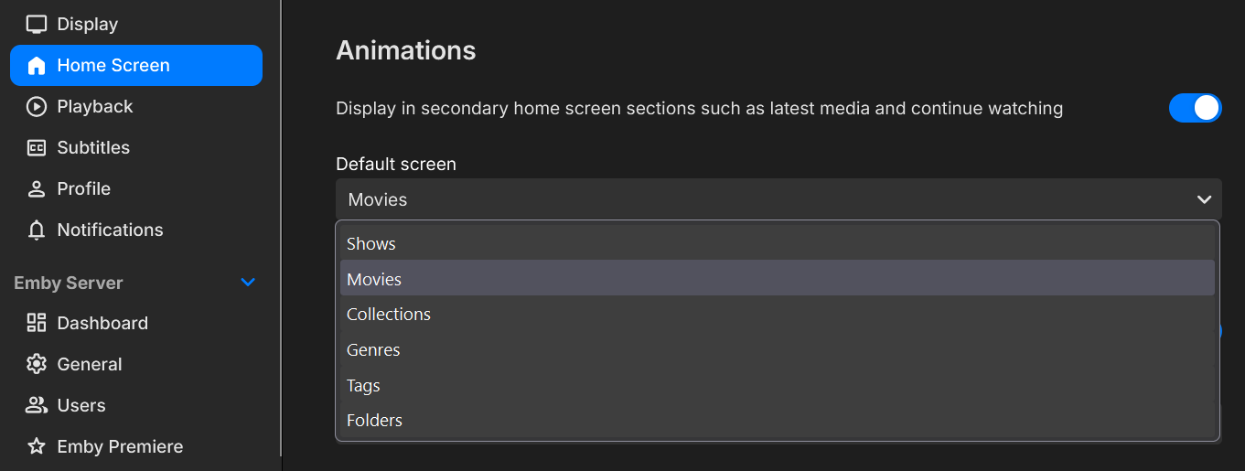Select Shows from the dropdown list

[x=371, y=244]
